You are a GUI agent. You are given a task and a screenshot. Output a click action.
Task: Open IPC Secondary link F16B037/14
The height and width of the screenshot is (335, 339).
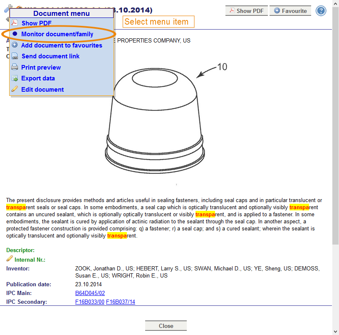click(x=121, y=302)
